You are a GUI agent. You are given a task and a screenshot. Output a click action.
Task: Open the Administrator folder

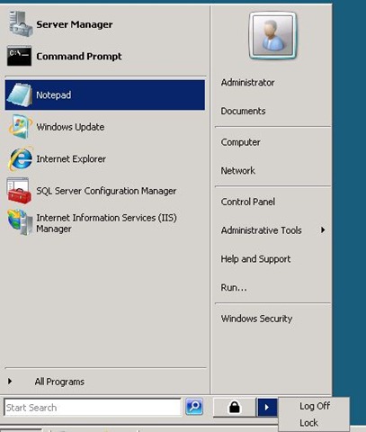pyautogui.click(x=247, y=83)
